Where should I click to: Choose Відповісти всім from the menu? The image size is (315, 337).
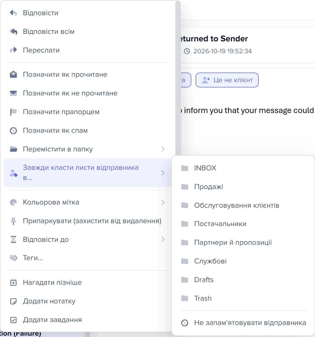[x=88, y=31]
